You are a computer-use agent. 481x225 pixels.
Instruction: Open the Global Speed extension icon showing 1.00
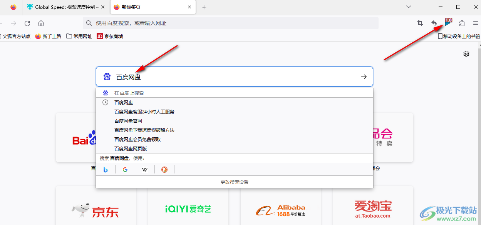pyautogui.click(x=448, y=22)
